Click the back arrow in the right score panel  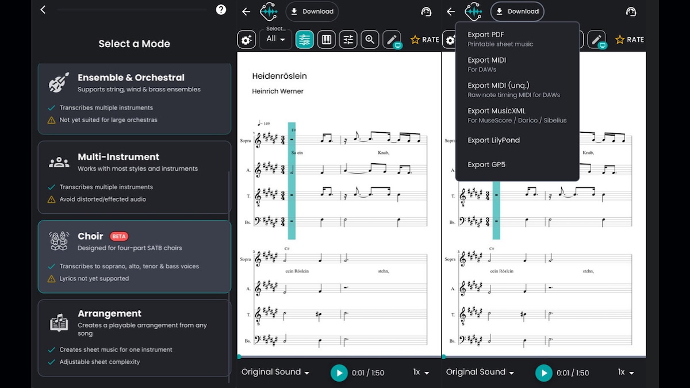point(451,11)
